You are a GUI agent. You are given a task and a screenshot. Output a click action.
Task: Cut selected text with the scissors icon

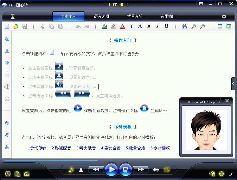42,26
